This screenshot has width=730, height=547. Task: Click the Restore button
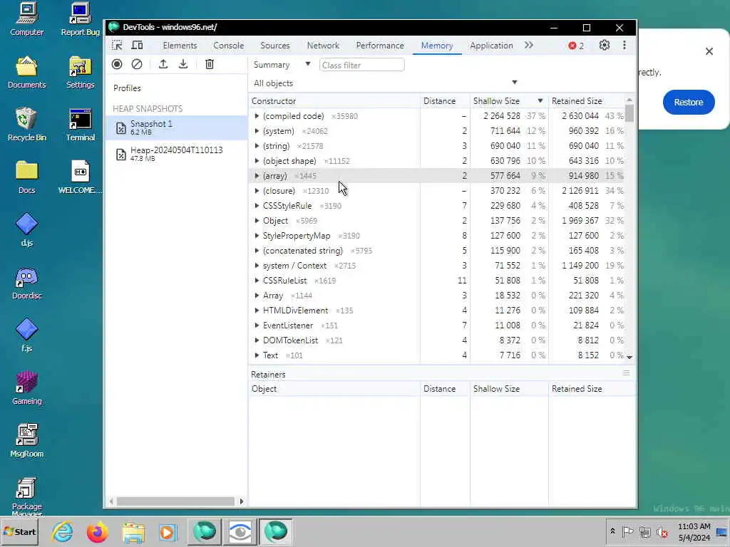point(689,103)
